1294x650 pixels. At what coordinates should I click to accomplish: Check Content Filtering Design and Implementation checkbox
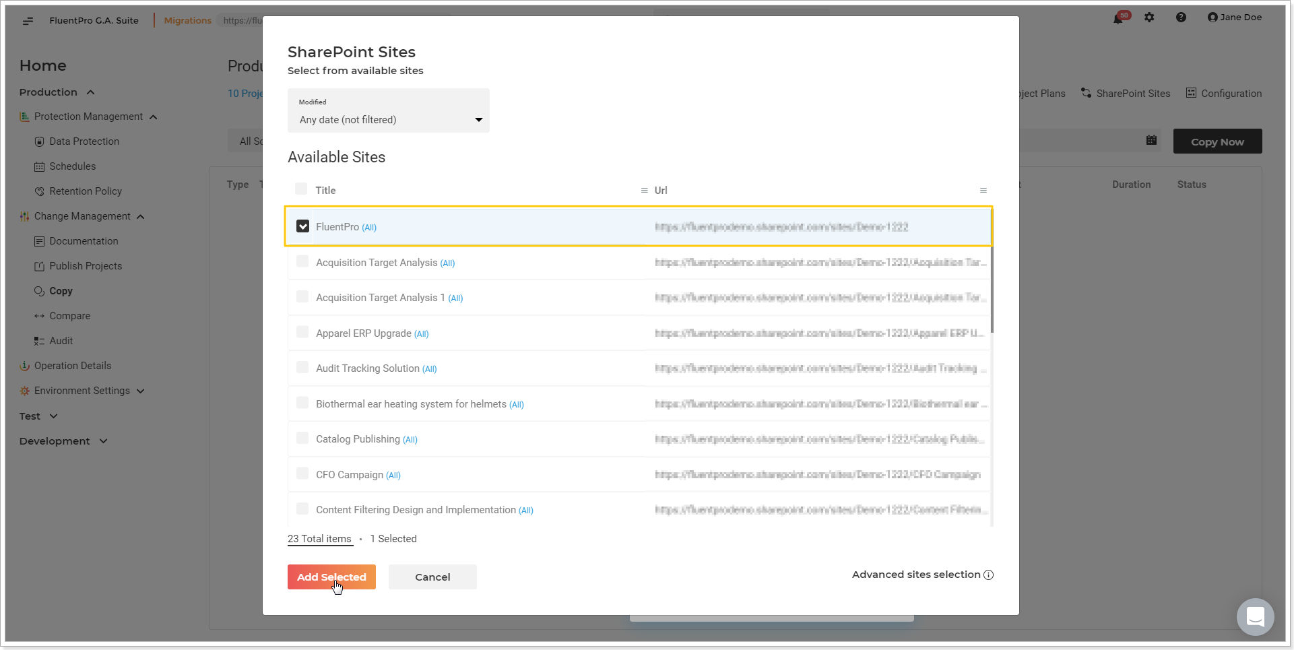click(302, 509)
